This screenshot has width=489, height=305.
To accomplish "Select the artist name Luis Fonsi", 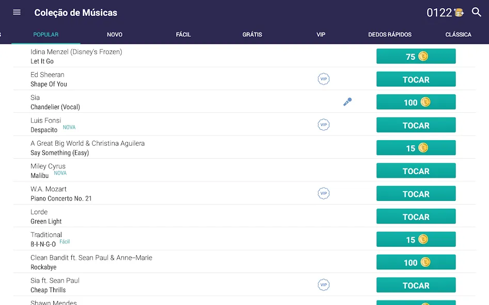I will pos(46,121).
